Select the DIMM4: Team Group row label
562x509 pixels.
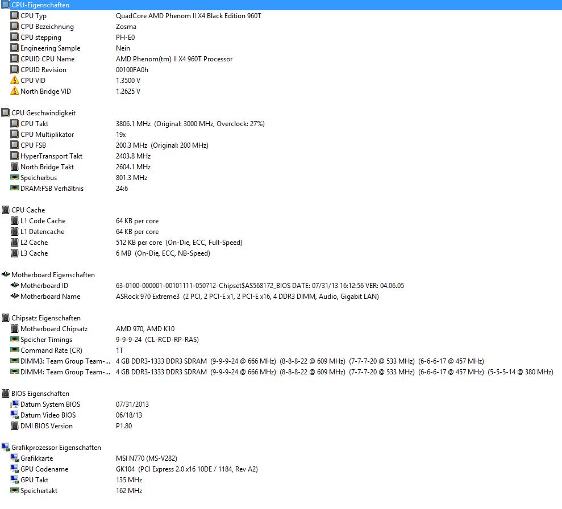(x=65, y=372)
